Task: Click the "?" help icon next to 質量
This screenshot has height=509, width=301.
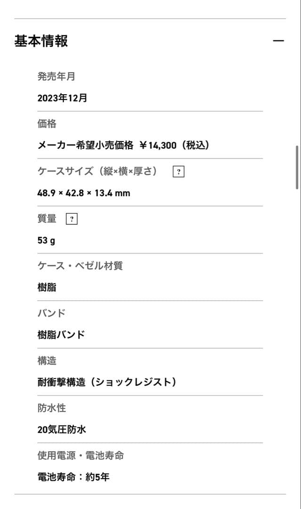Action: tap(71, 218)
